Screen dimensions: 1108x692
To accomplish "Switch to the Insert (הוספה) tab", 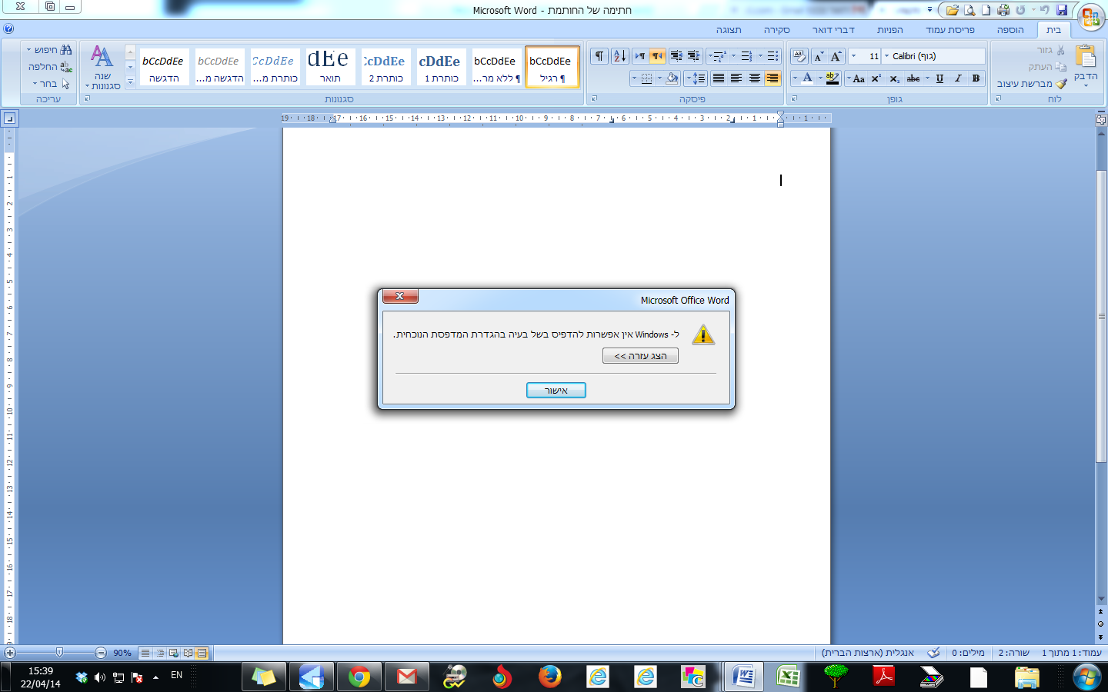I will (x=1010, y=30).
